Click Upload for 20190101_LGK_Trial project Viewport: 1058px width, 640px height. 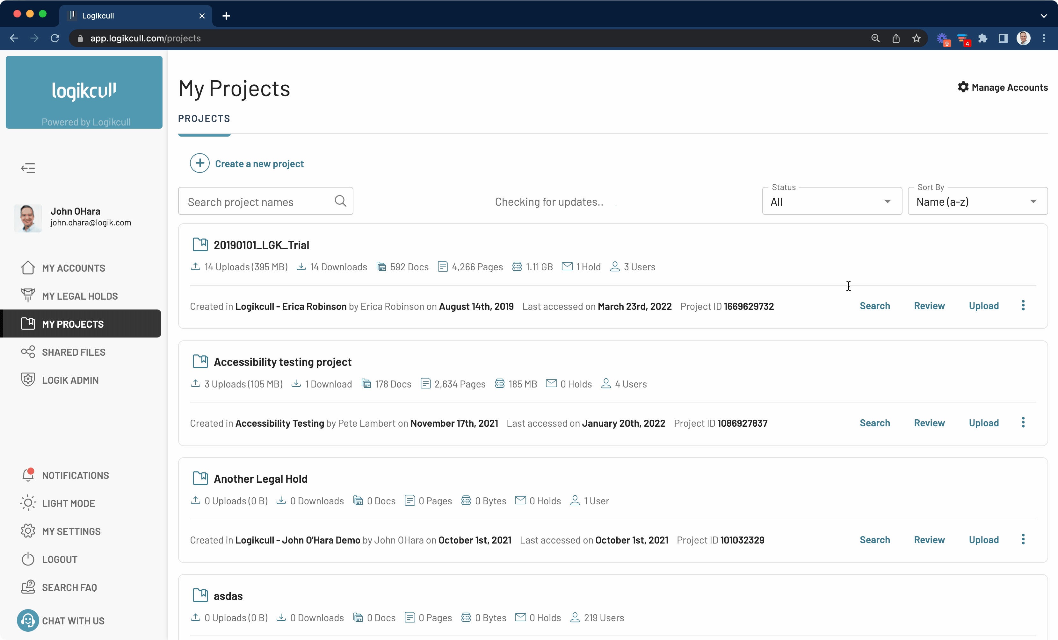click(984, 306)
